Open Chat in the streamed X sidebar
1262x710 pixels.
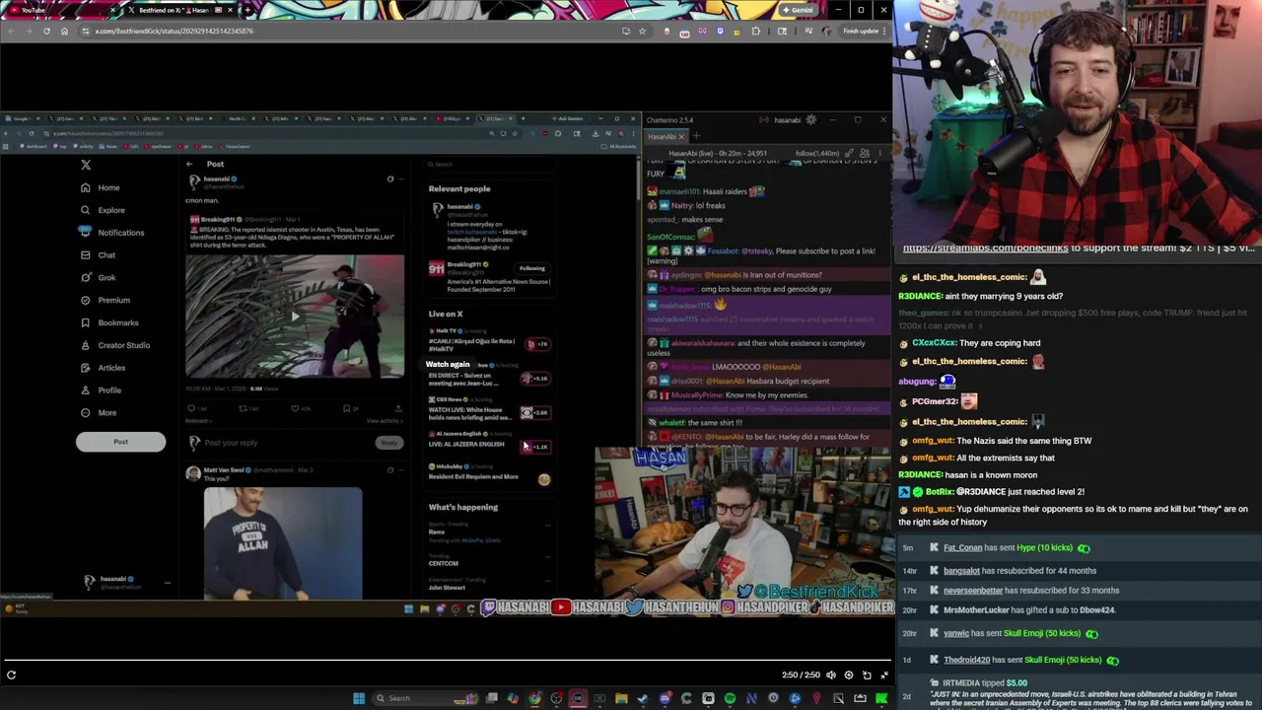click(98, 255)
